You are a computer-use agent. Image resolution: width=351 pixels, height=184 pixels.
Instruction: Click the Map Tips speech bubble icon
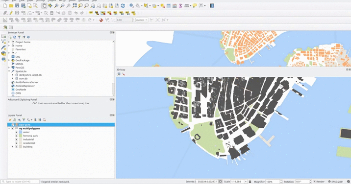tap(195, 5)
